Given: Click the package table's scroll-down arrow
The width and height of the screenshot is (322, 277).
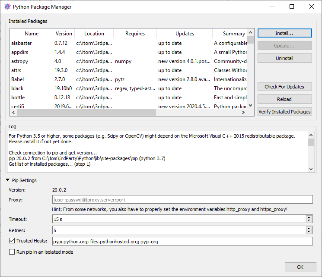Looking at the screenshot, I should (250, 105).
